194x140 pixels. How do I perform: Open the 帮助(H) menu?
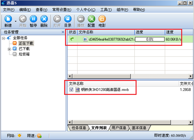139,10
